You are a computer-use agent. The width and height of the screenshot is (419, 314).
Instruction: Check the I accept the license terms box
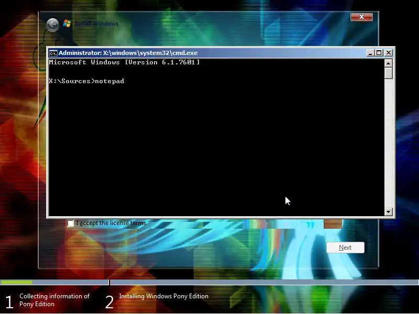[x=71, y=223]
